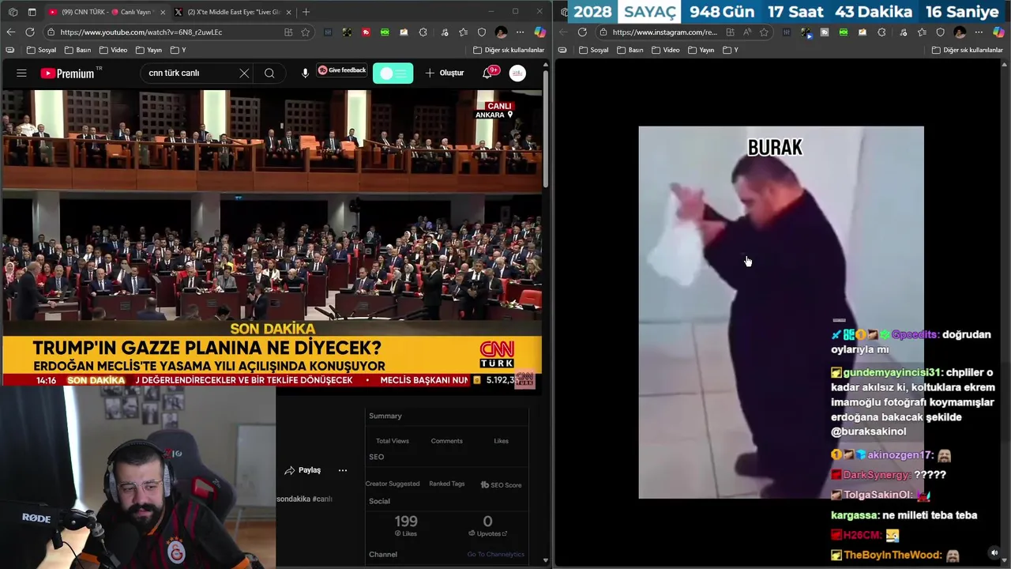Close the X Middle East Eye tab

pos(289,12)
